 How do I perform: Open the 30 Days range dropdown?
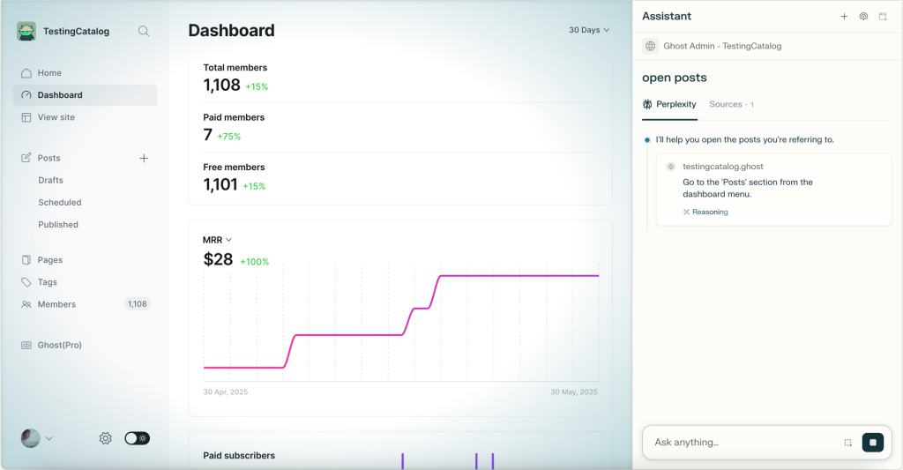click(x=589, y=30)
